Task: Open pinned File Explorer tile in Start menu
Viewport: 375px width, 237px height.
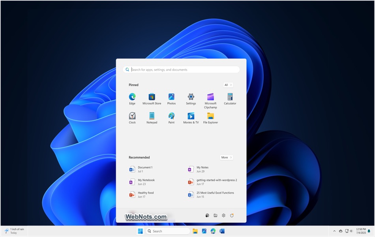Action: (x=210, y=118)
